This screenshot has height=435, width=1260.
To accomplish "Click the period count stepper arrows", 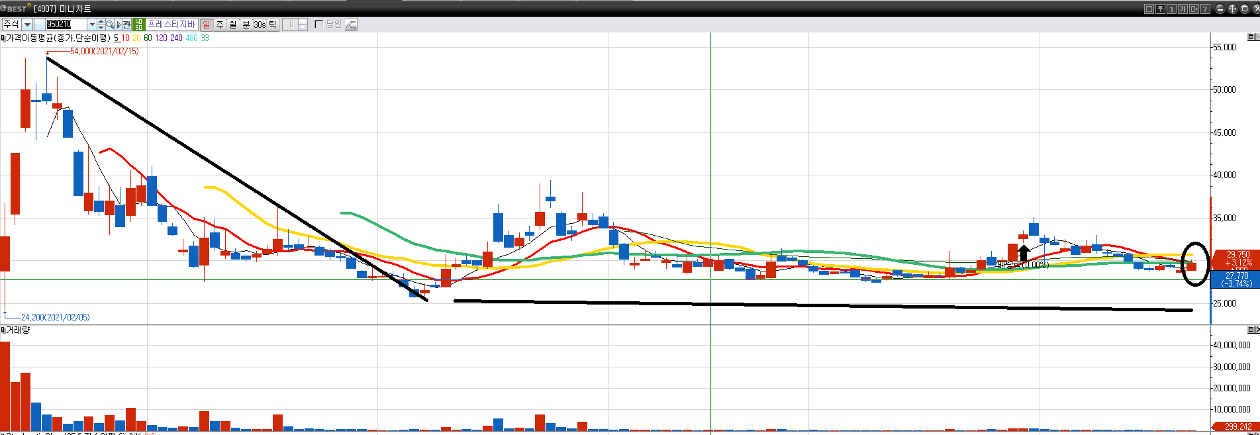I will click(303, 24).
